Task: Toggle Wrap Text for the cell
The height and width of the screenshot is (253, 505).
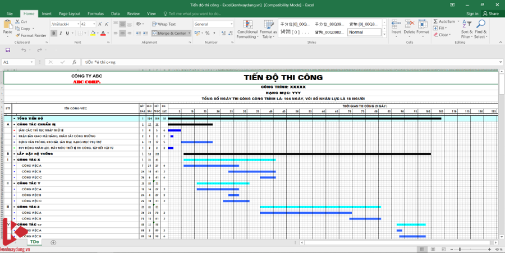Action: 164,24
